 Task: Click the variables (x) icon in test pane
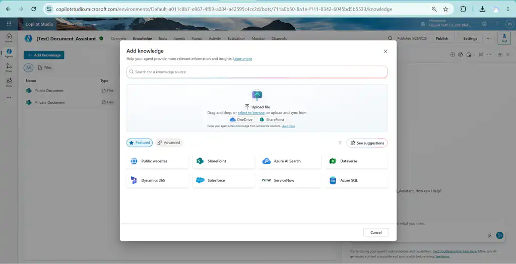point(481,54)
